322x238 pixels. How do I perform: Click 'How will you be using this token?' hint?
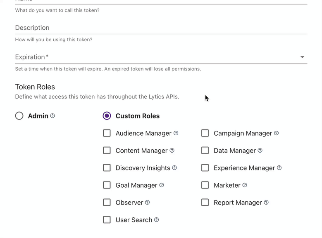pos(54,40)
